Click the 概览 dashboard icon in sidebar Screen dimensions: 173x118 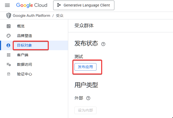(9, 26)
